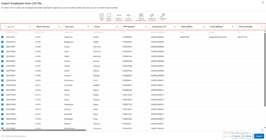This screenshot has width=266, height=140.
Task: Uncheck the row for Mayer
Action: click(x=2, y=90)
